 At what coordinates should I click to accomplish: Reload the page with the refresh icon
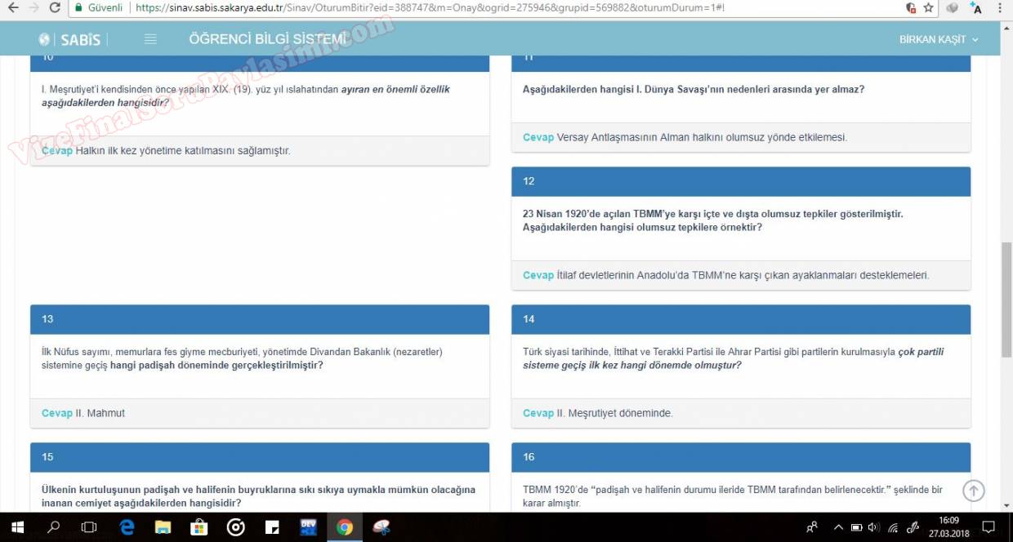coord(55,8)
